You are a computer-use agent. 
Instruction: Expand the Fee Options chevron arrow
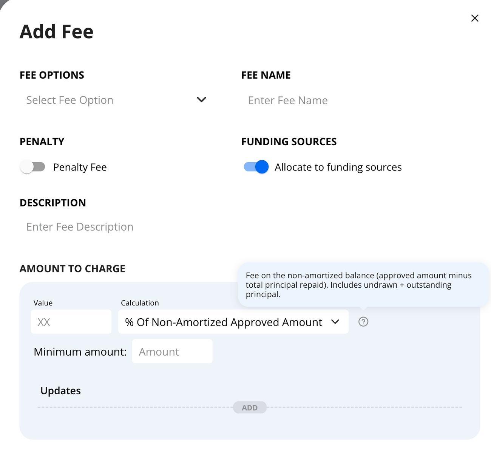click(201, 99)
